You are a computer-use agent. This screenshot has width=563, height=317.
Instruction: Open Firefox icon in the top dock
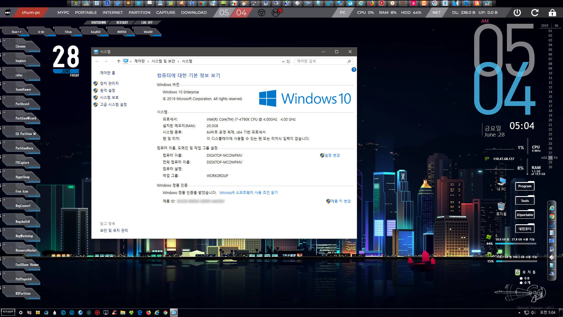[x=371, y=3]
